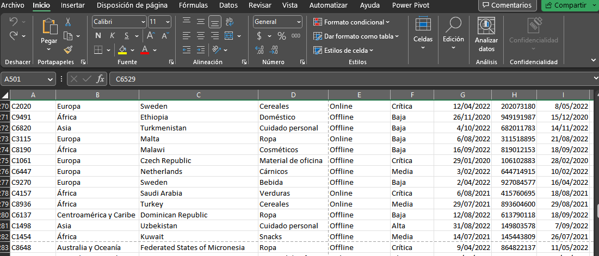Toggle italic with the K button
The height and width of the screenshot is (256, 599).
[112, 36]
